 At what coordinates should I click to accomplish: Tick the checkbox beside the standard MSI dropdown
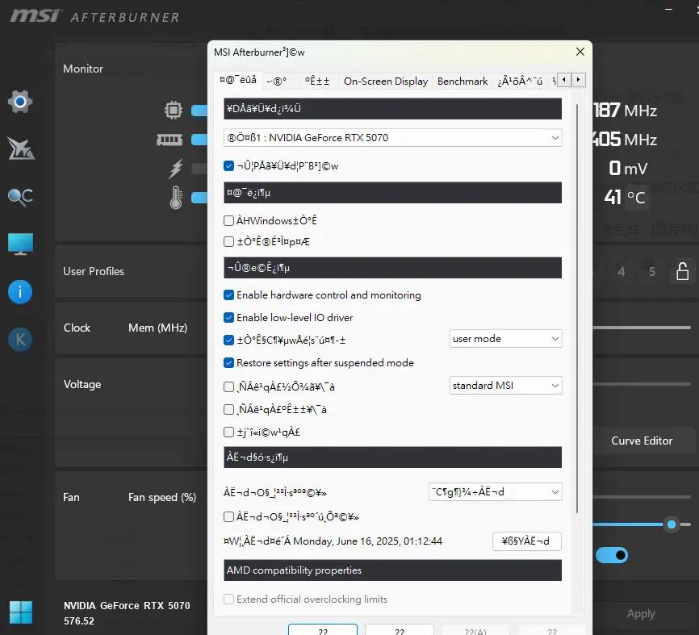(x=228, y=386)
